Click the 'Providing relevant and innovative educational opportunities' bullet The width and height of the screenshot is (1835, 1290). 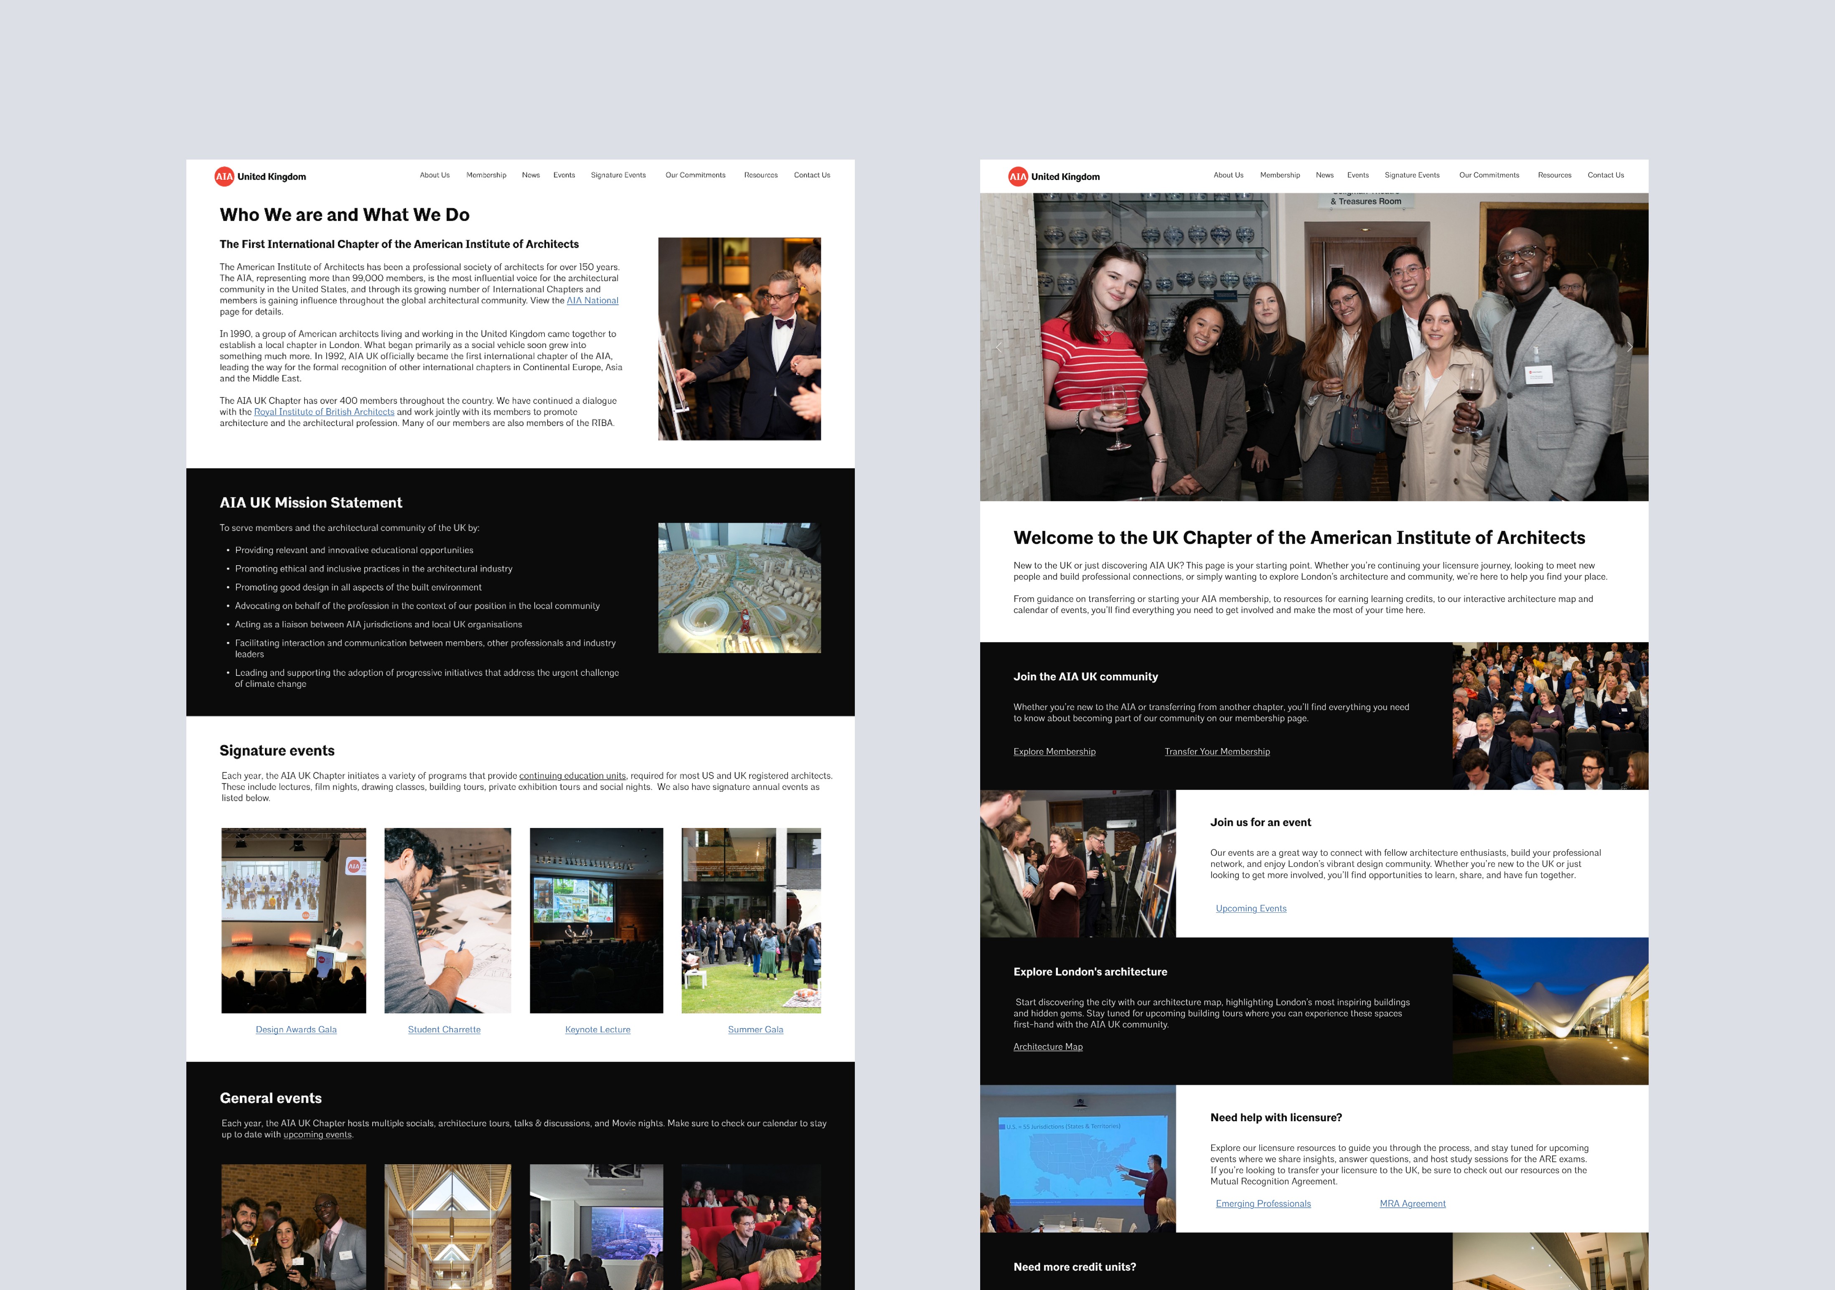click(x=354, y=550)
